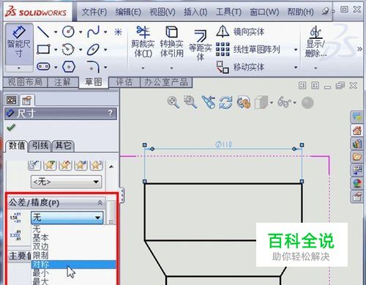
Task: Open File Explorer folder in task pane
Action: pyautogui.click(x=356, y=157)
